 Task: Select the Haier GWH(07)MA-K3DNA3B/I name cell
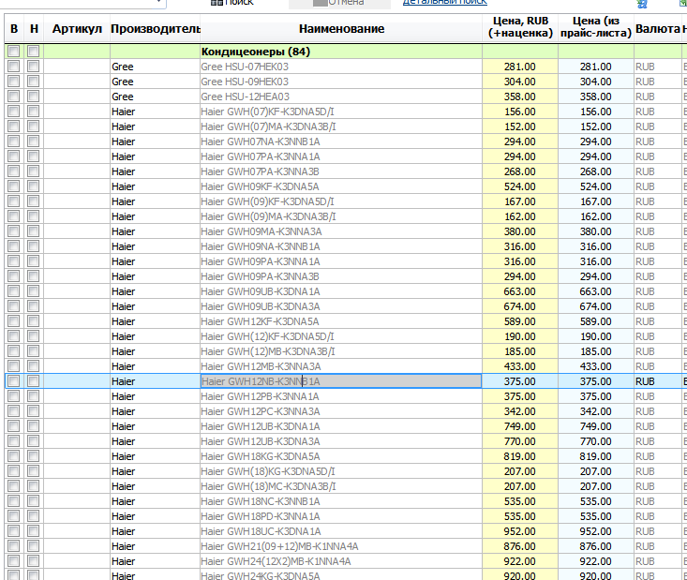[341, 126]
